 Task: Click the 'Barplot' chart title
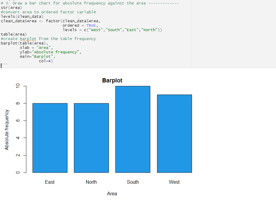point(112,80)
